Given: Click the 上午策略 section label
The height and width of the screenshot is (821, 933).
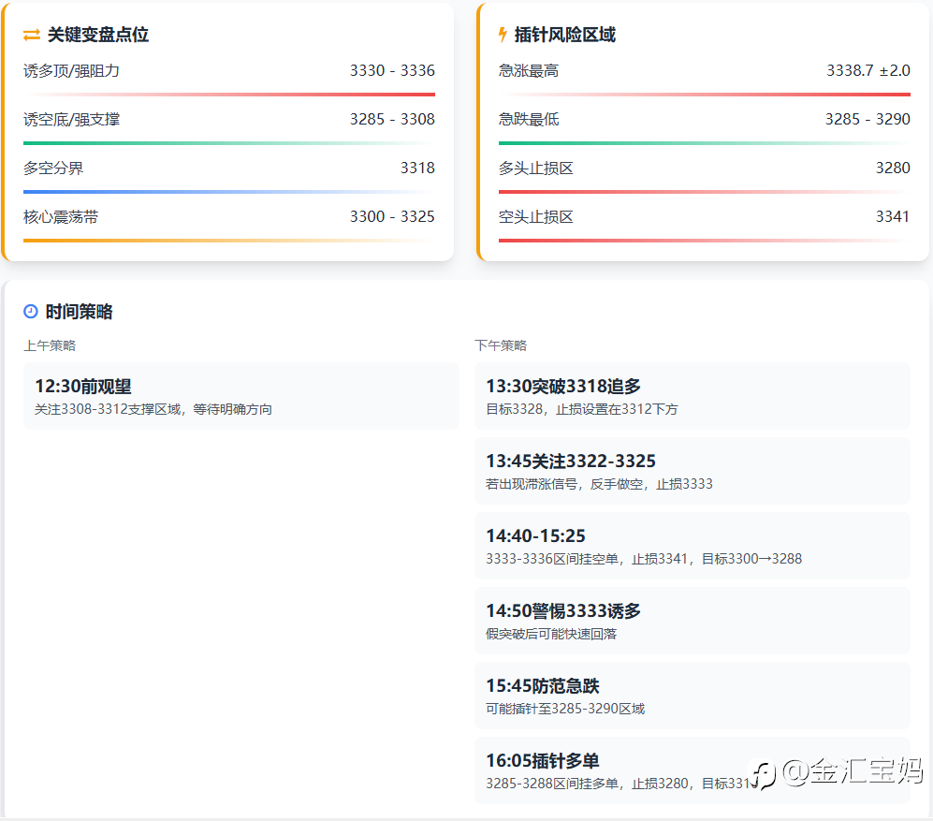Looking at the screenshot, I should point(50,345).
